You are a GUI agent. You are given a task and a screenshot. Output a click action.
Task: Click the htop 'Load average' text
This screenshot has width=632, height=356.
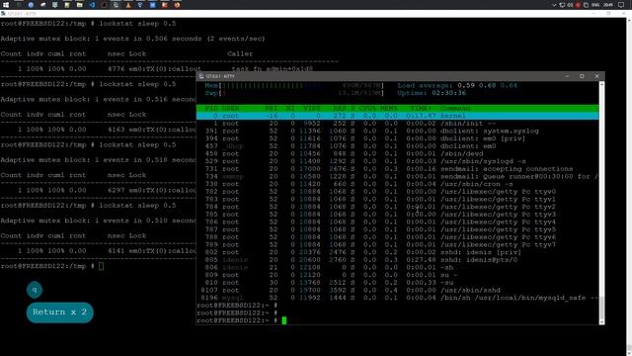point(426,86)
